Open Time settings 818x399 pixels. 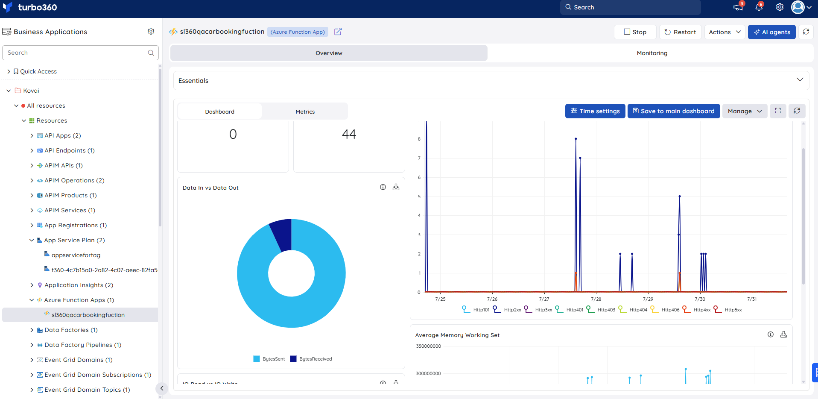point(595,111)
